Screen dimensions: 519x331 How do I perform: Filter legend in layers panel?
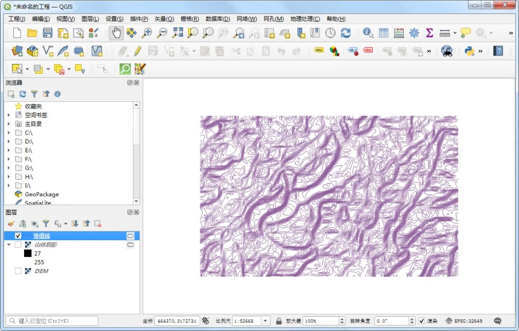click(46, 224)
